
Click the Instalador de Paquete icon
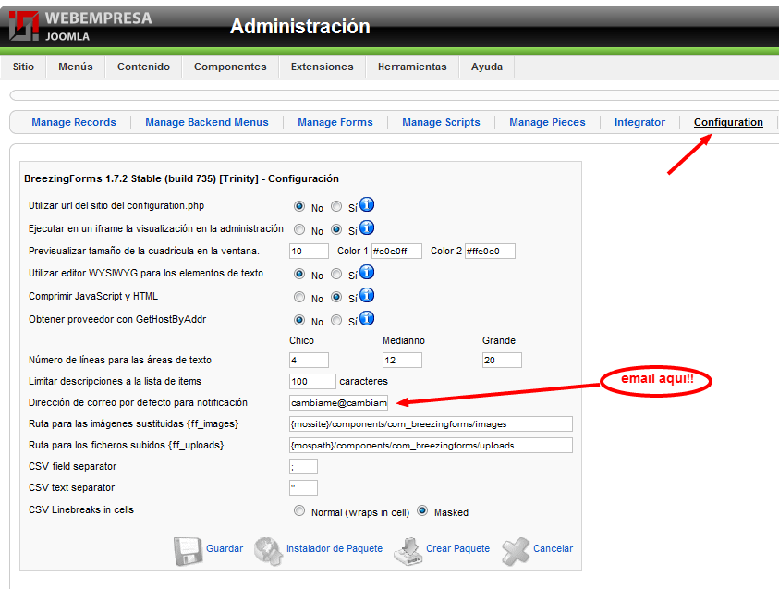[x=268, y=551]
